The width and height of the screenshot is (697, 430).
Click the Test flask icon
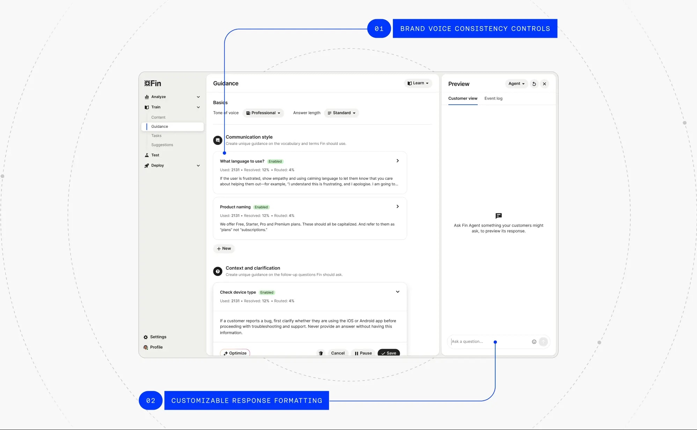point(147,155)
